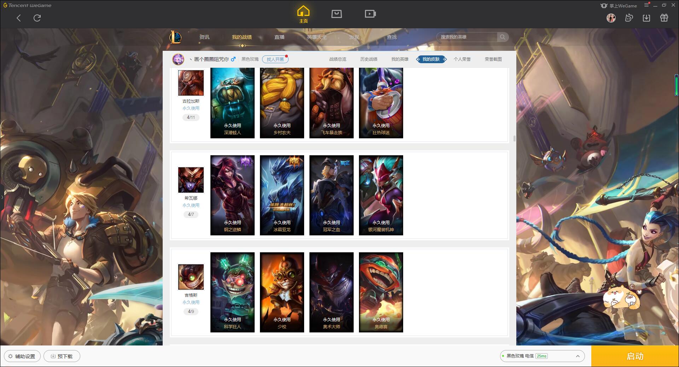Click the 找人开黑 button
Viewport: 679px width, 367px height.
coord(275,59)
